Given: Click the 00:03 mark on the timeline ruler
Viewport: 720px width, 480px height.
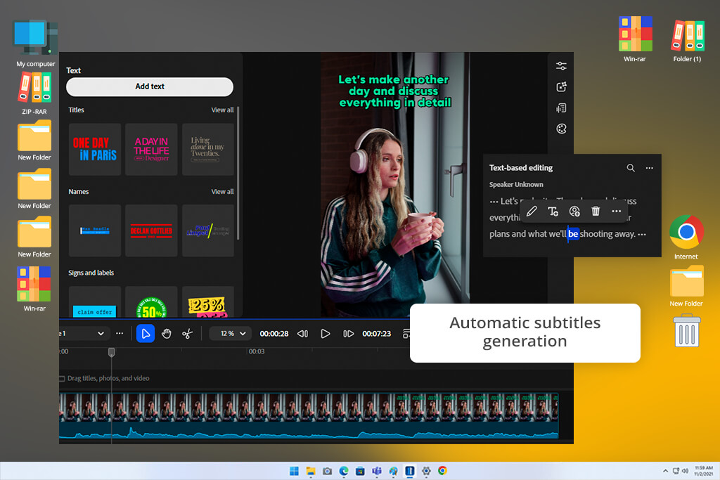Looking at the screenshot, I should 256,351.
